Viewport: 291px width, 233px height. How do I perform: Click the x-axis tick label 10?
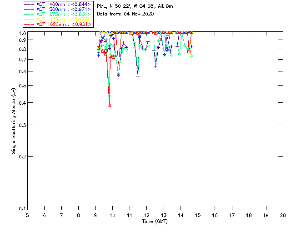[112, 215]
